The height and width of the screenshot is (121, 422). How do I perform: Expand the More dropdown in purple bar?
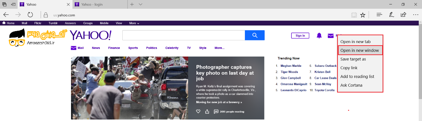[x=134, y=23]
